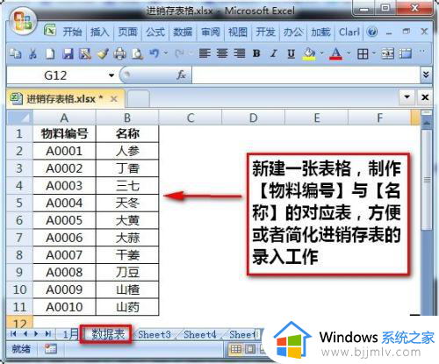
Task: Select column C header
Action: pyautogui.click(x=191, y=118)
